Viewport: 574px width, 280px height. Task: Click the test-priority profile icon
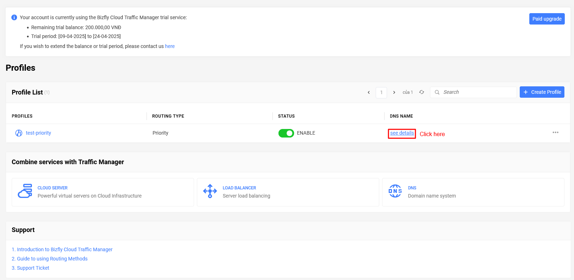tap(19, 133)
